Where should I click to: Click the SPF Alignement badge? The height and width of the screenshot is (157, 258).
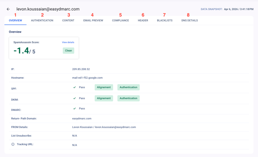tap(104, 87)
